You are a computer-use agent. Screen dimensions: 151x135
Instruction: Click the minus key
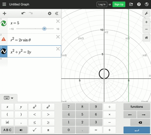click(x=109, y=122)
